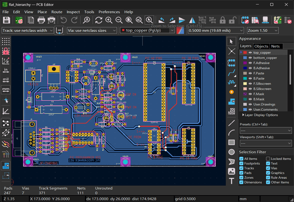Open the Inspect menu
Viewport: 294px width, 202px height.
73,11
